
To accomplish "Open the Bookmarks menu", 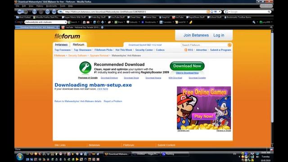I will click(x=51, y=6).
